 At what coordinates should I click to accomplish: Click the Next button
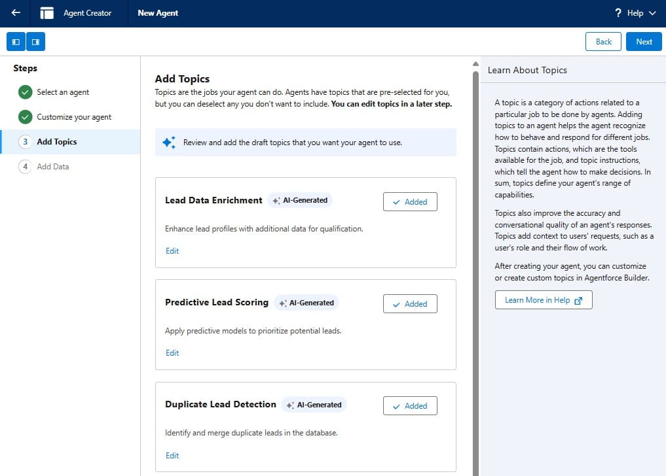pos(644,42)
